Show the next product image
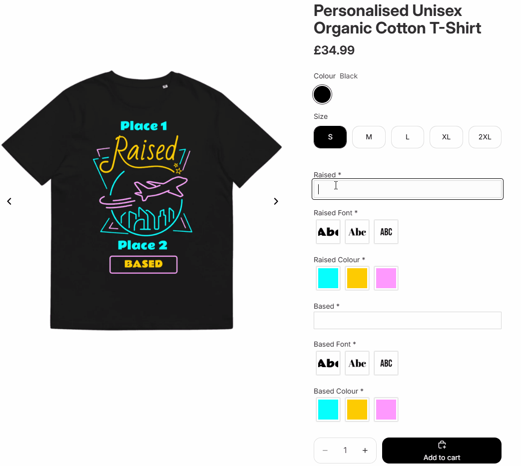This screenshot has width=521, height=466. pyautogui.click(x=276, y=201)
